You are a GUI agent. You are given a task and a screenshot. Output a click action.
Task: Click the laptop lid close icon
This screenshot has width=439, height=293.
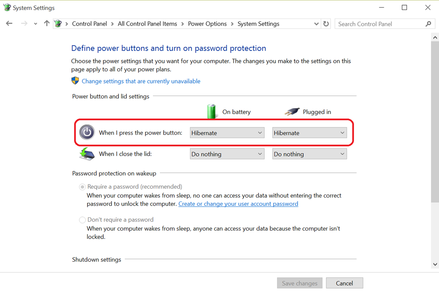tap(87, 154)
